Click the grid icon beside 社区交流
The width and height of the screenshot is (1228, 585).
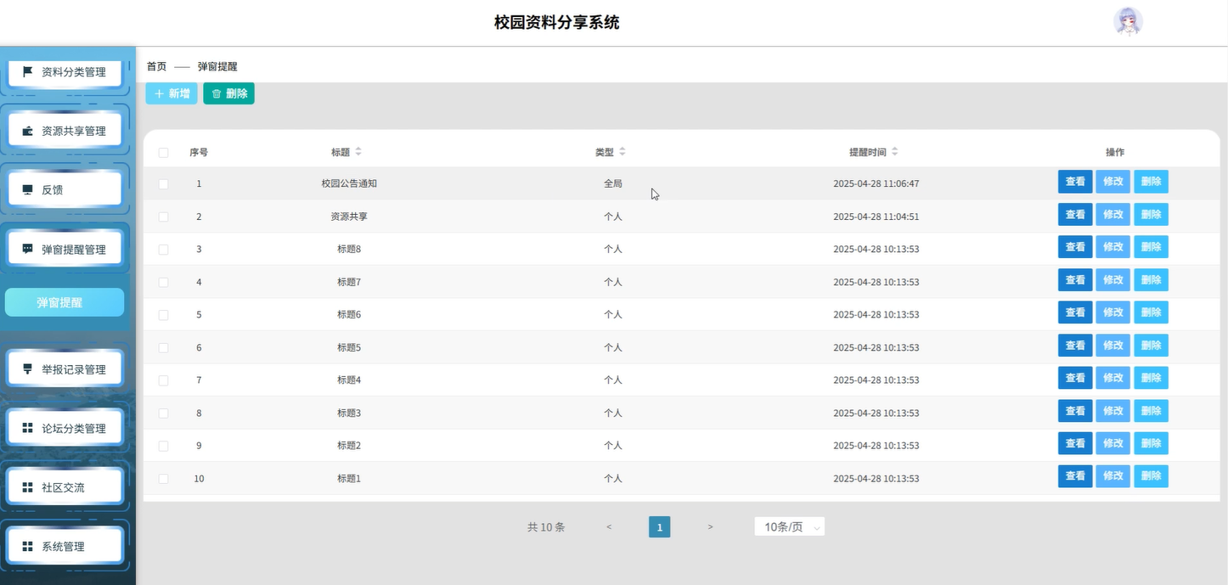(27, 487)
